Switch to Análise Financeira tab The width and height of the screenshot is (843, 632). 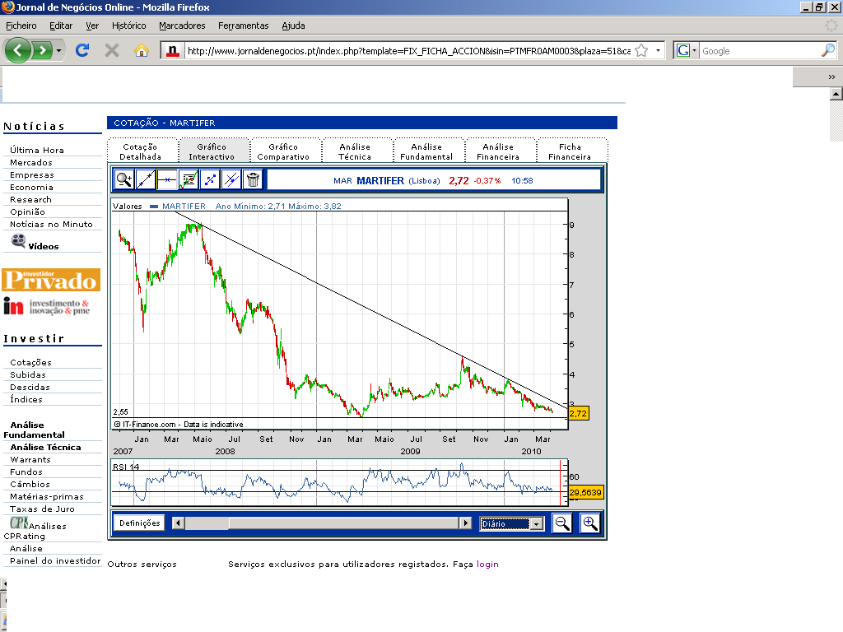[498, 151]
